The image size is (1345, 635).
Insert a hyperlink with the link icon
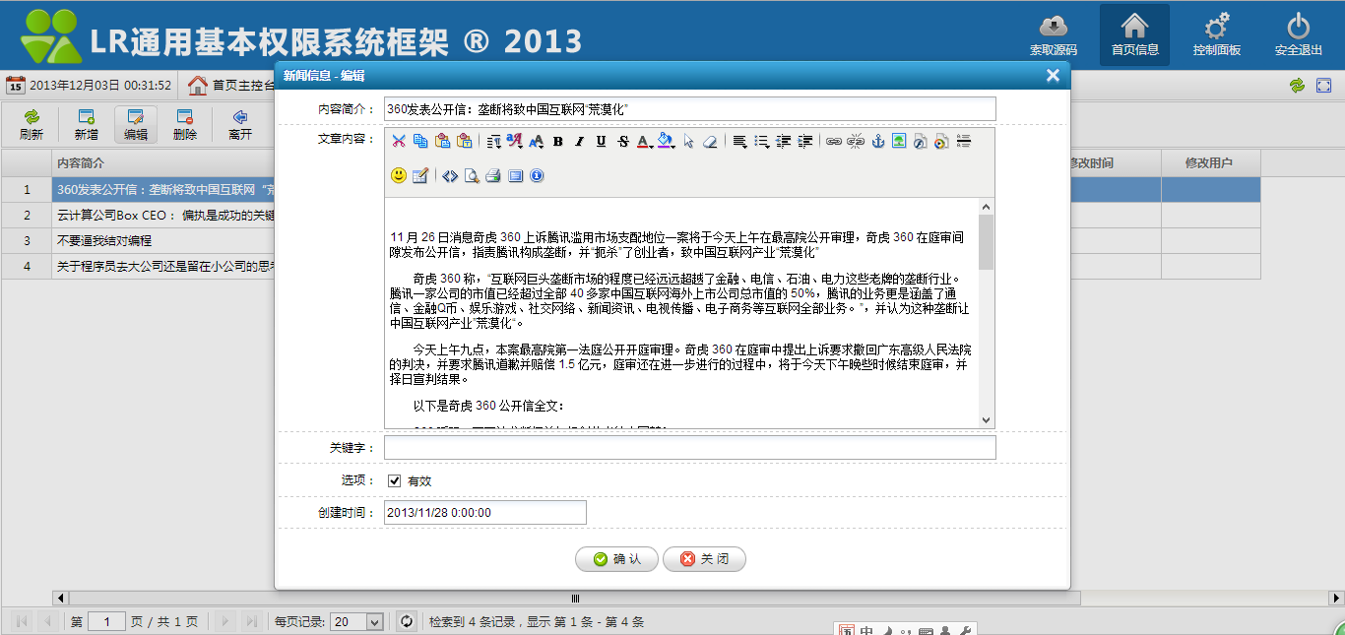click(x=834, y=141)
